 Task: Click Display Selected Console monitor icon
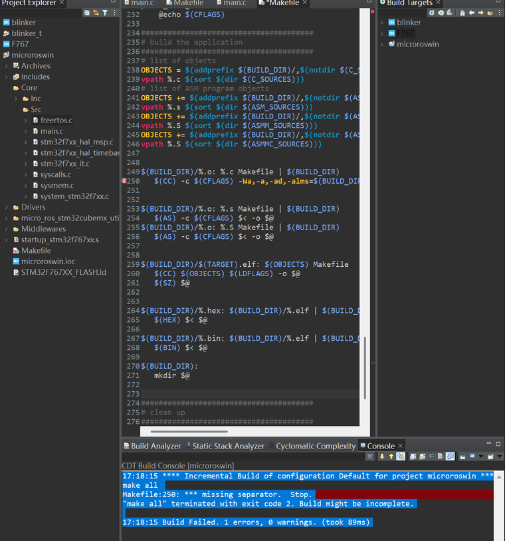tap(472, 456)
